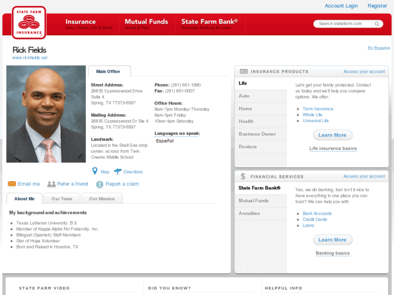Click the Report a claim link
Image resolution: width=394 pixels, height=295 pixels.
[122, 184]
